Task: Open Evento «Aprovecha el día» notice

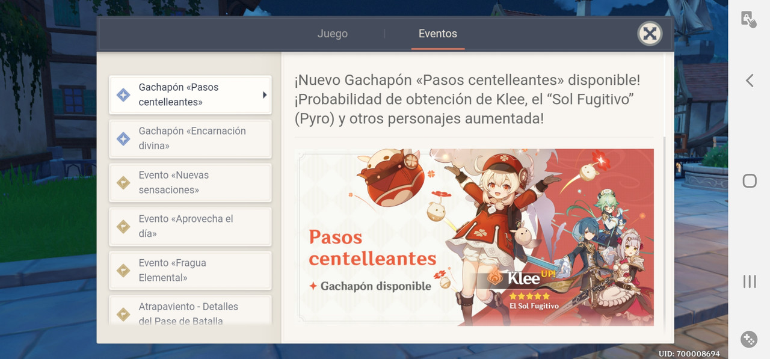Action: click(190, 226)
